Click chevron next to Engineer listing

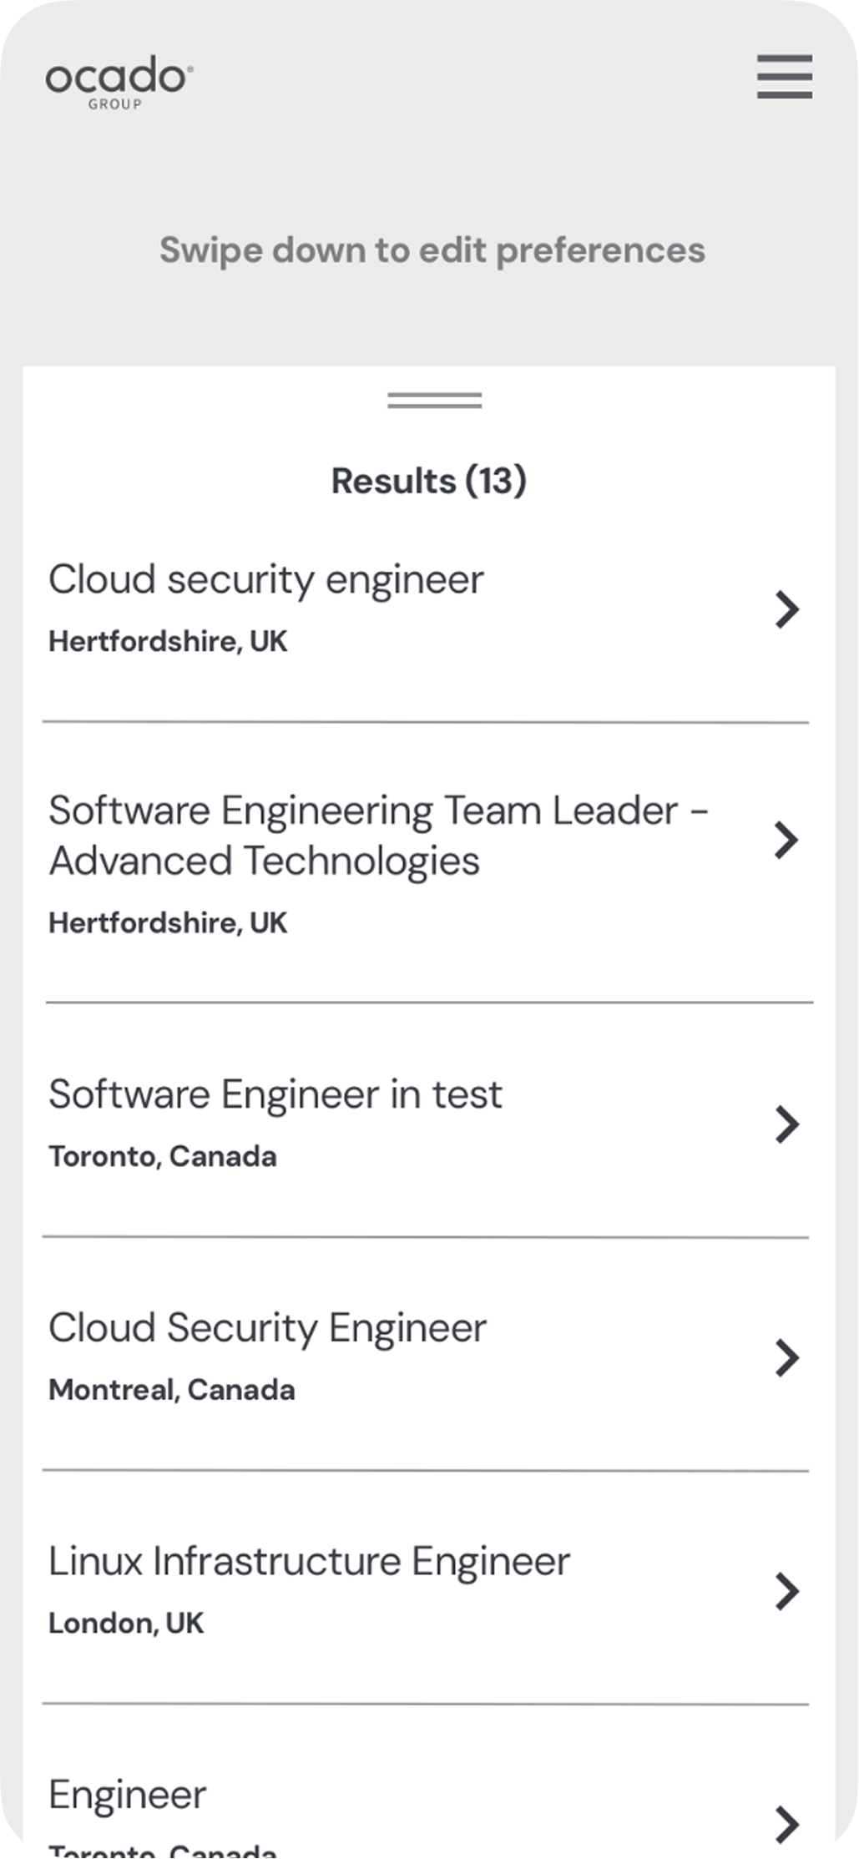pos(786,1824)
